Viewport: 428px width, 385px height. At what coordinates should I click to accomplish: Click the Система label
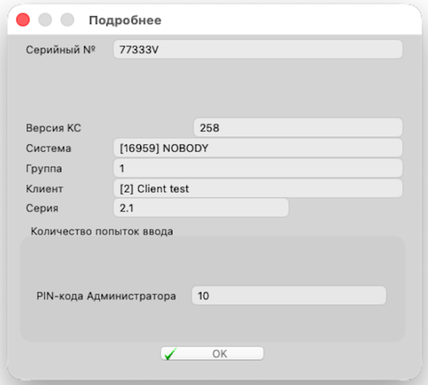pos(48,148)
